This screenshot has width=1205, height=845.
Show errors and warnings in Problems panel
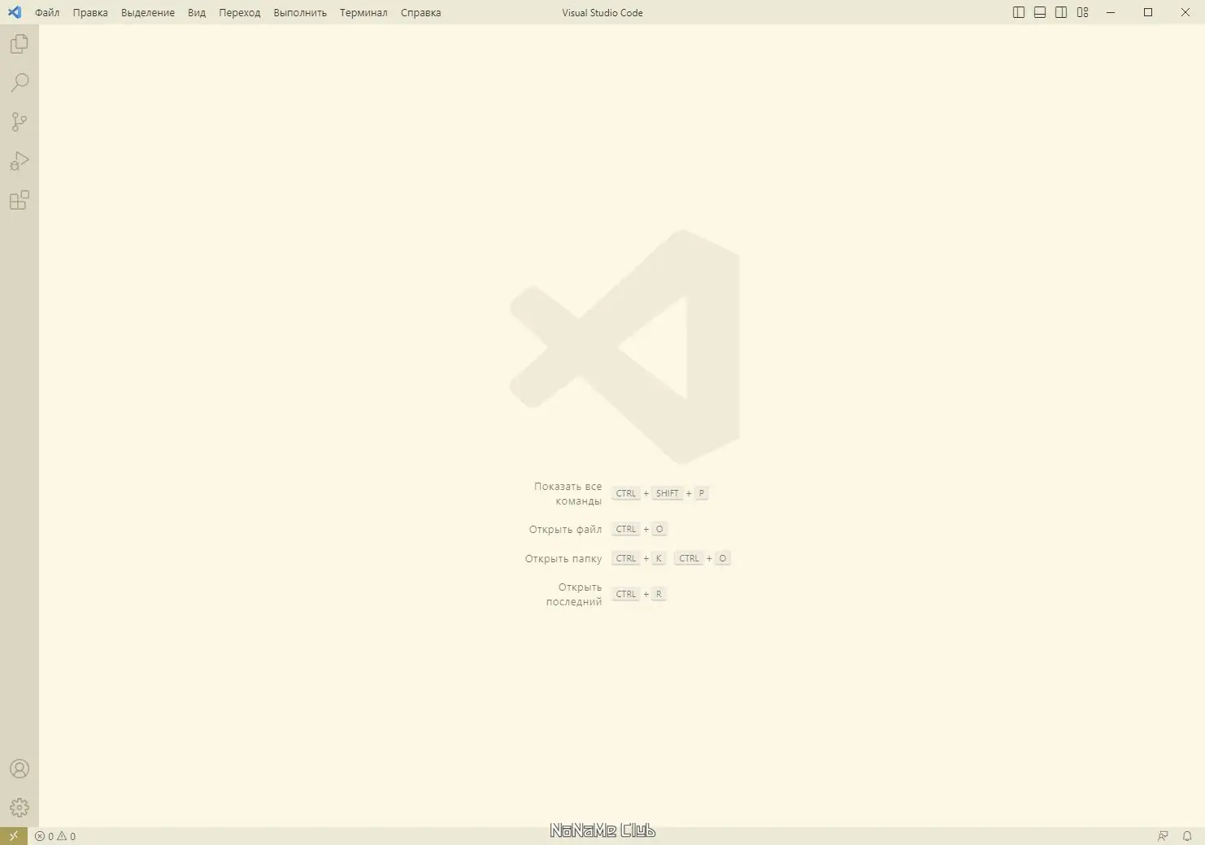pos(55,836)
